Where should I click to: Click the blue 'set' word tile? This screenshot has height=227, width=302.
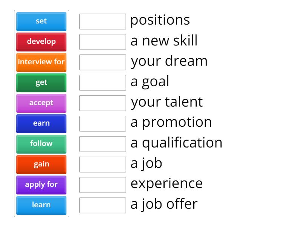[x=41, y=21]
